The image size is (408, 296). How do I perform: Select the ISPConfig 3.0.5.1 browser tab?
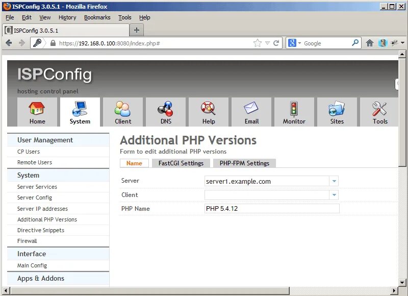pos(66,31)
